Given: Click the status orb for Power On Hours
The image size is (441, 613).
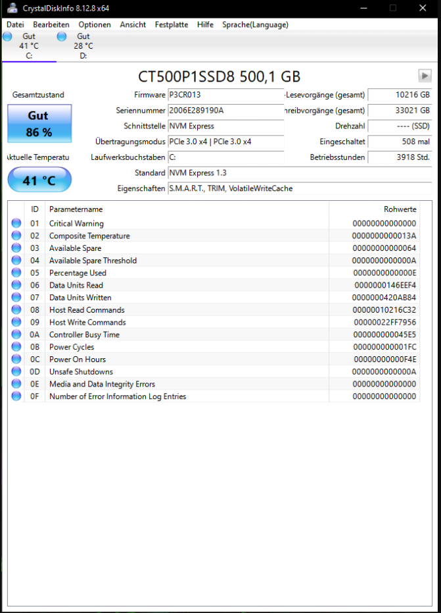Looking at the screenshot, I should coord(16,359).
